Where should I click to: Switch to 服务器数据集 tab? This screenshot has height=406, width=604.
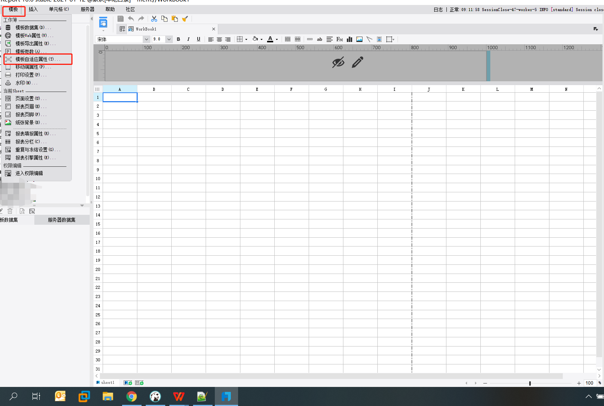[x=62, y=220]
